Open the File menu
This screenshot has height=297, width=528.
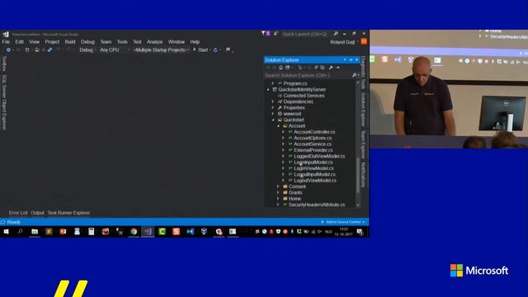[x=6, y=42]
